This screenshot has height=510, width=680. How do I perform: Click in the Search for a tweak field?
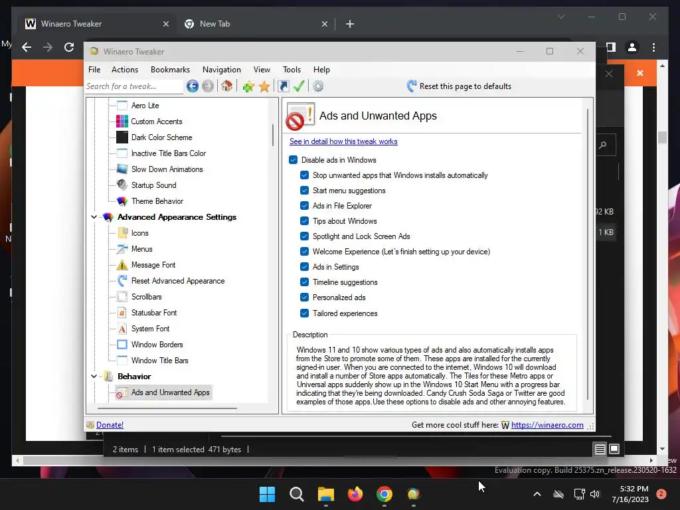tap(133, 86)
